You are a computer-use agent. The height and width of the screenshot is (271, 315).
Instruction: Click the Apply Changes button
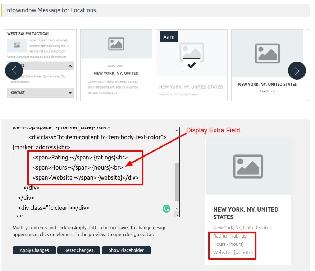[34, 250]
